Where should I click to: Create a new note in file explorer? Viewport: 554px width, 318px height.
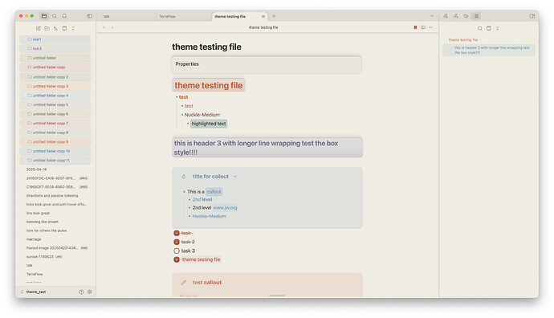click(x=39, y=28)
